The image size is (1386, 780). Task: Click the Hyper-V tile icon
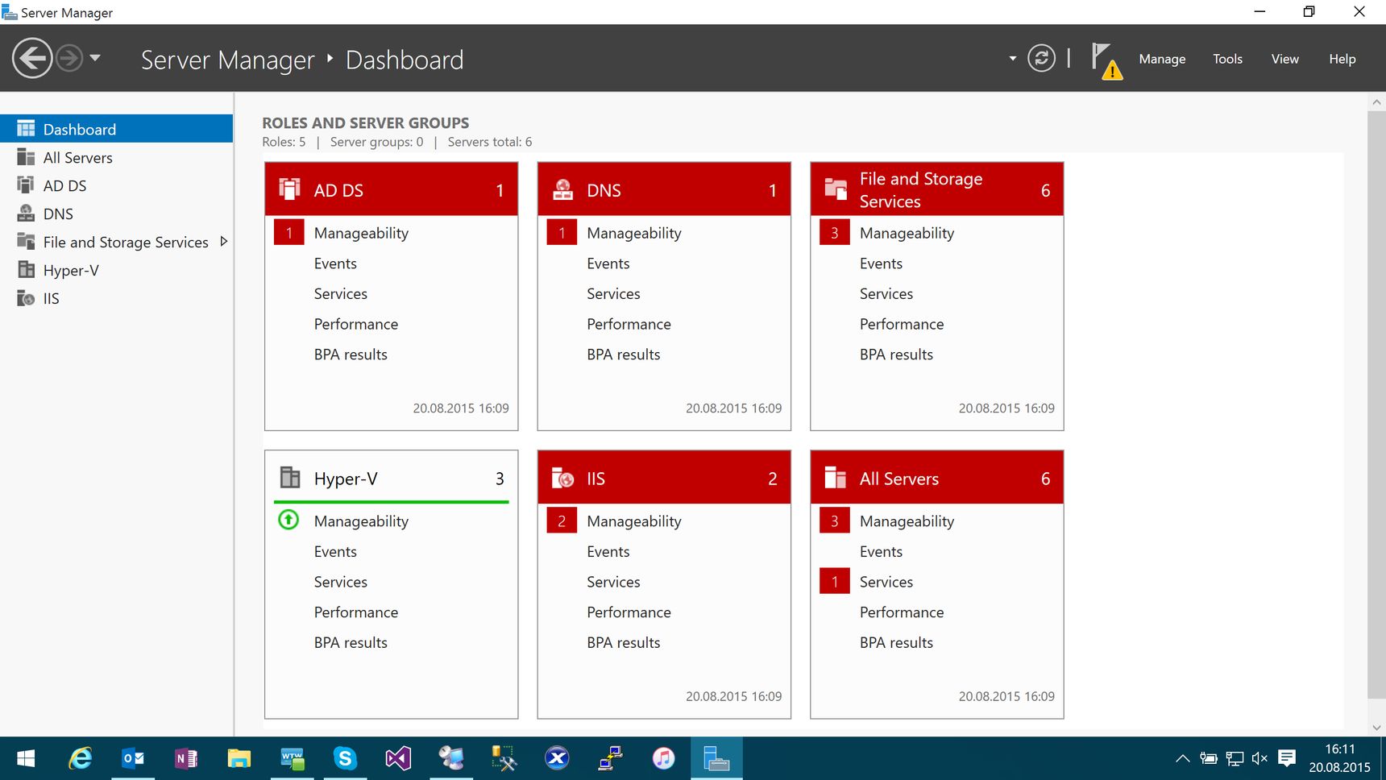click(289, 477)
